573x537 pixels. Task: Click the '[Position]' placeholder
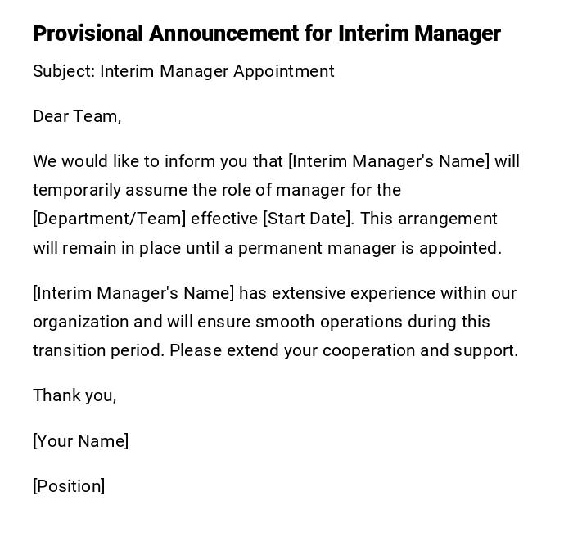point(69,486)
